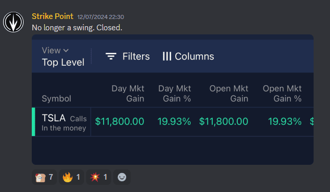
Task: Sort by Open Mkt Gain % header
Action: 282,93
